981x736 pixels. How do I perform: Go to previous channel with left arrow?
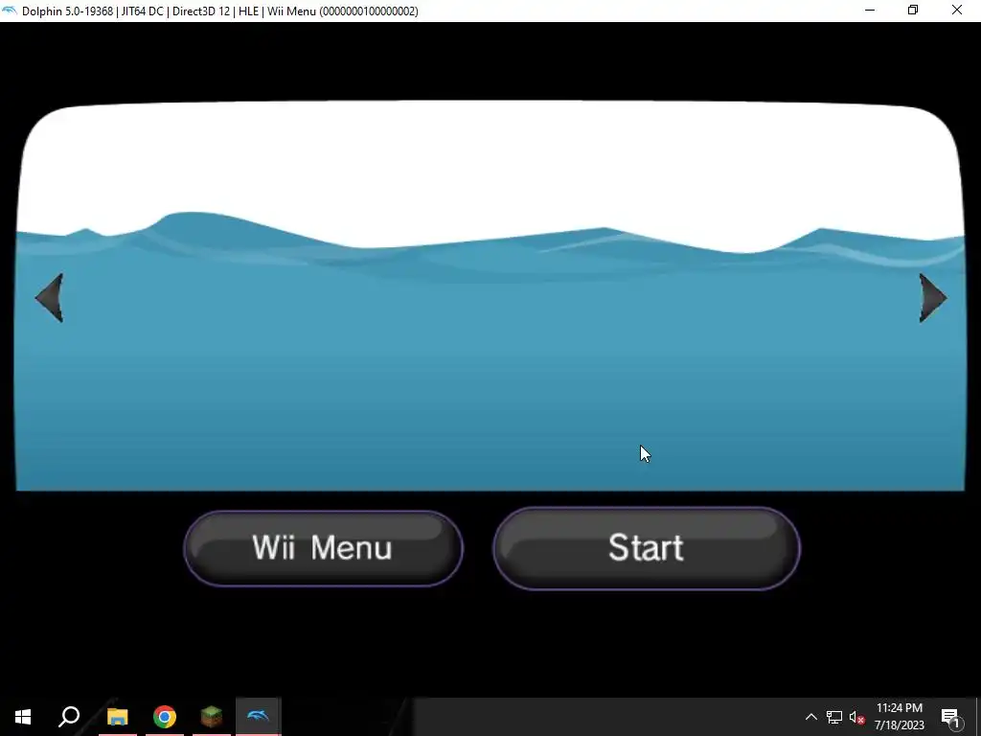(50, 298)
